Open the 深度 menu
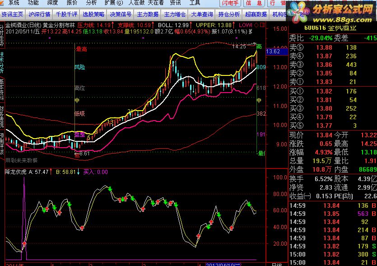The width and height of the screenshot is (377, 266). click(x=52, y=3)
